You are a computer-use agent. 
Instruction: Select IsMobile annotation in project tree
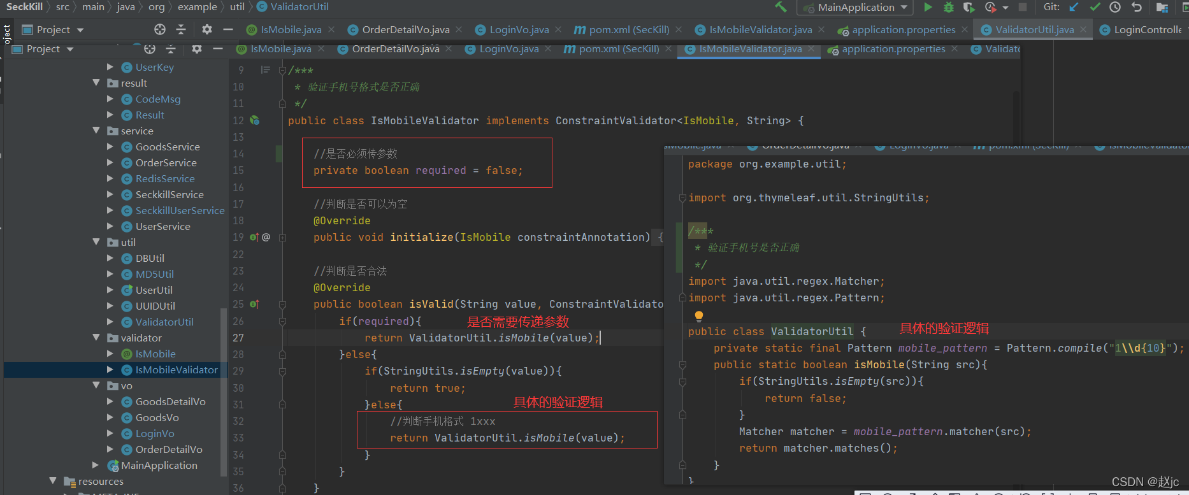[155, 354]
